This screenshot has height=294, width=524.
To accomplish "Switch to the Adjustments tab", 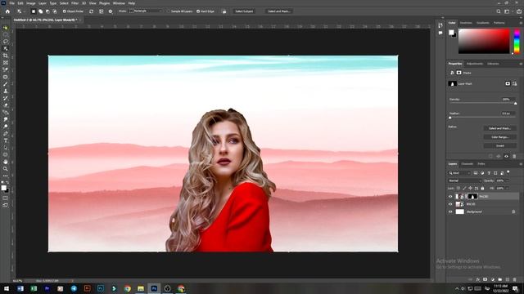I will pos(475,64).
